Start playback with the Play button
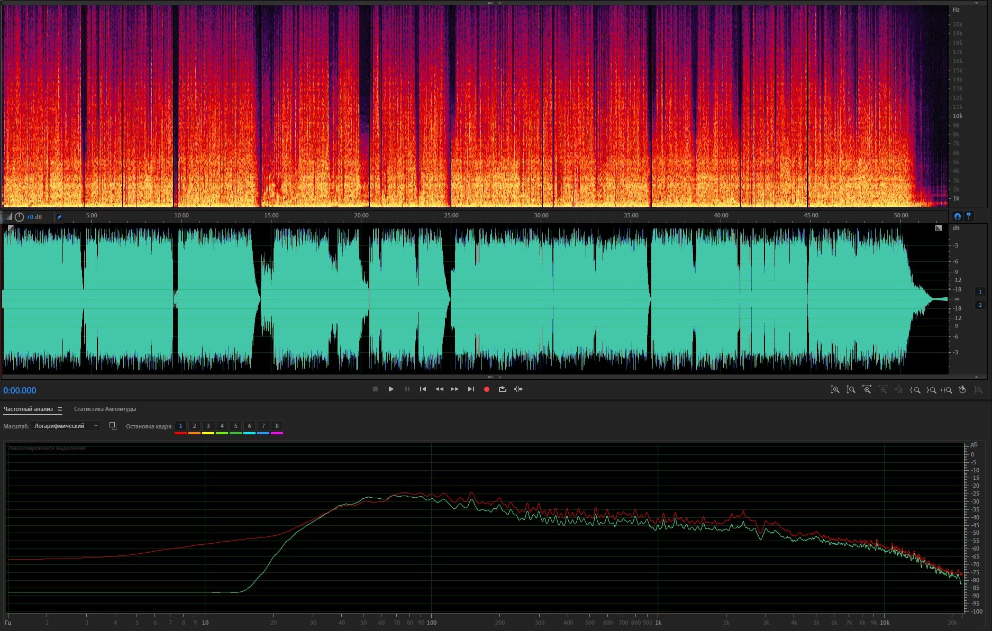 tap(391, 389)
